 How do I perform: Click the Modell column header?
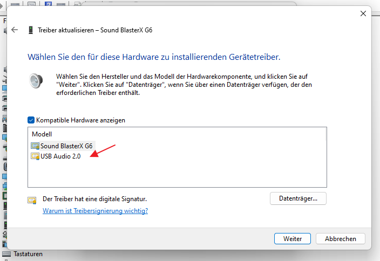click(42, 134)
